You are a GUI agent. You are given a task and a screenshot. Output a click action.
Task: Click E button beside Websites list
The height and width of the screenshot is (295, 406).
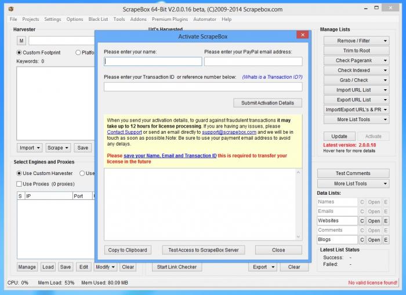(386, 221)
